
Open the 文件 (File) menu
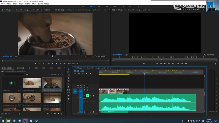(x=3, y=4)
